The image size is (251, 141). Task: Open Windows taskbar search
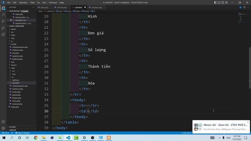(x=12, y=137)
